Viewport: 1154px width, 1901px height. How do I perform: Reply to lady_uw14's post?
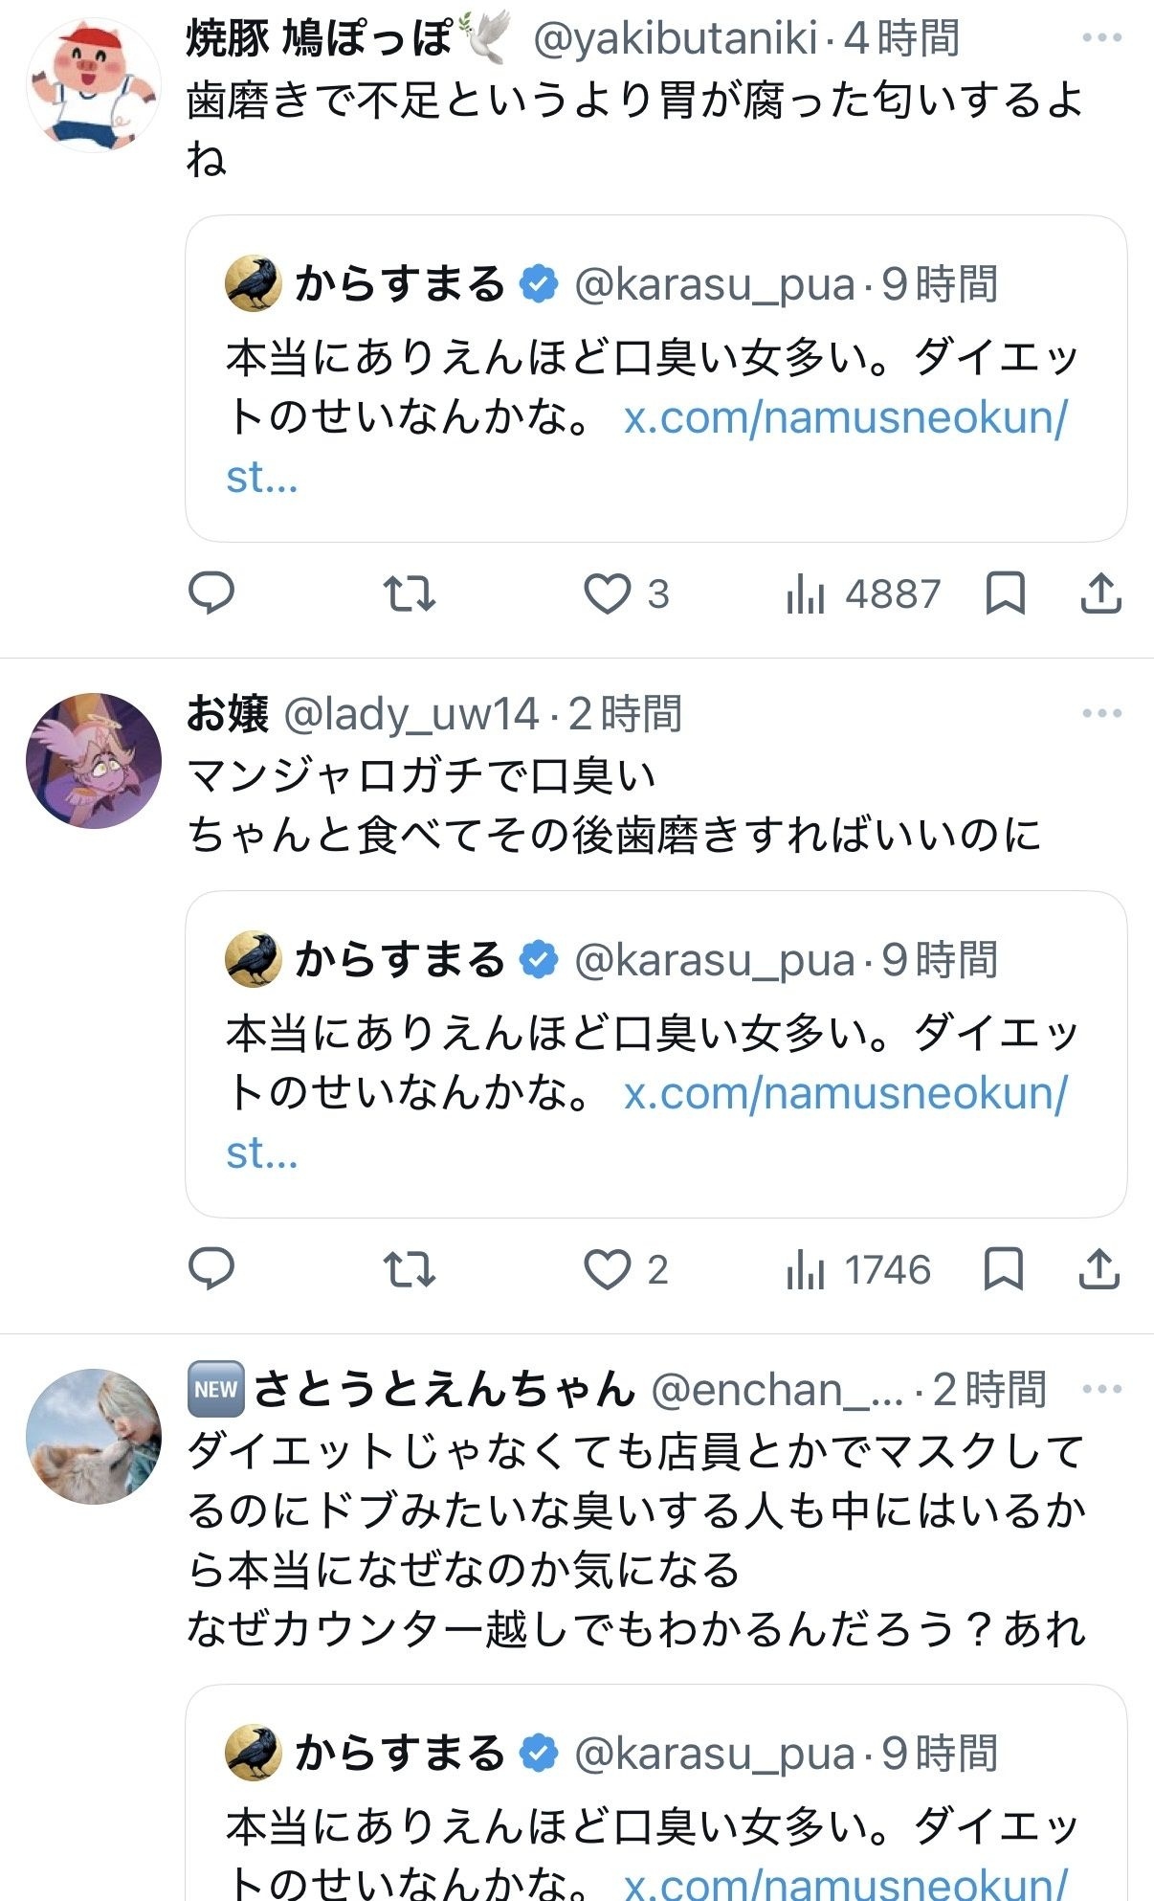pyautogui.click(x=211, y=1269)
